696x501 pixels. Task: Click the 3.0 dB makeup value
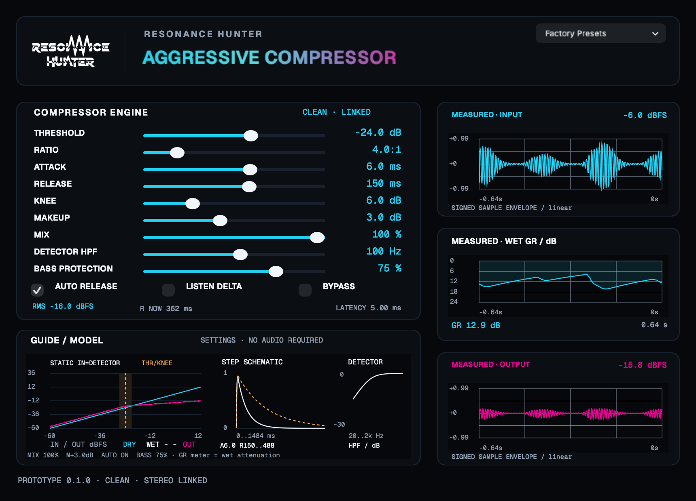384,217
